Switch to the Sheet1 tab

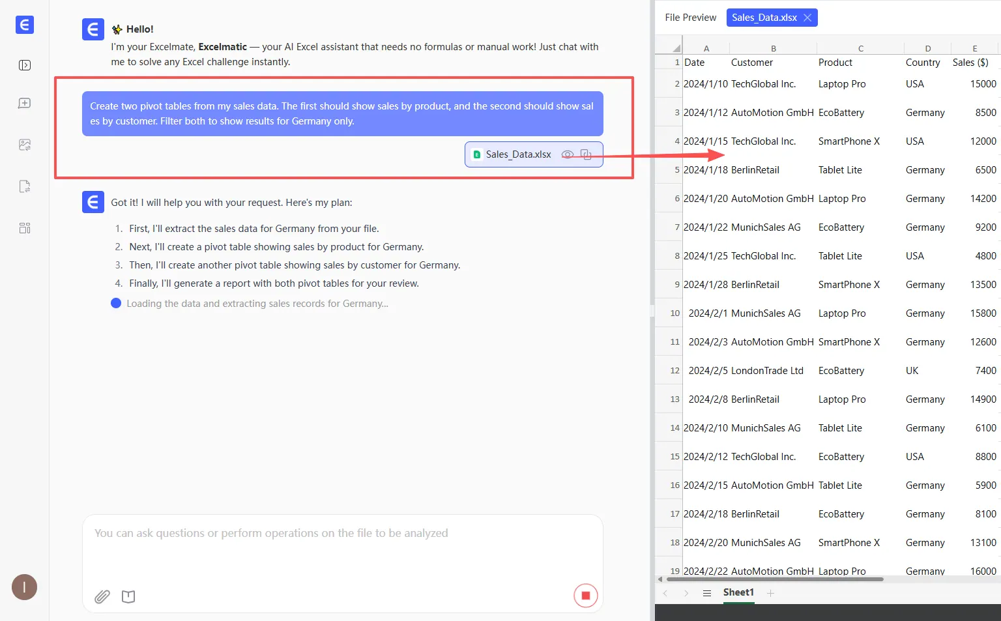[738, 592]
